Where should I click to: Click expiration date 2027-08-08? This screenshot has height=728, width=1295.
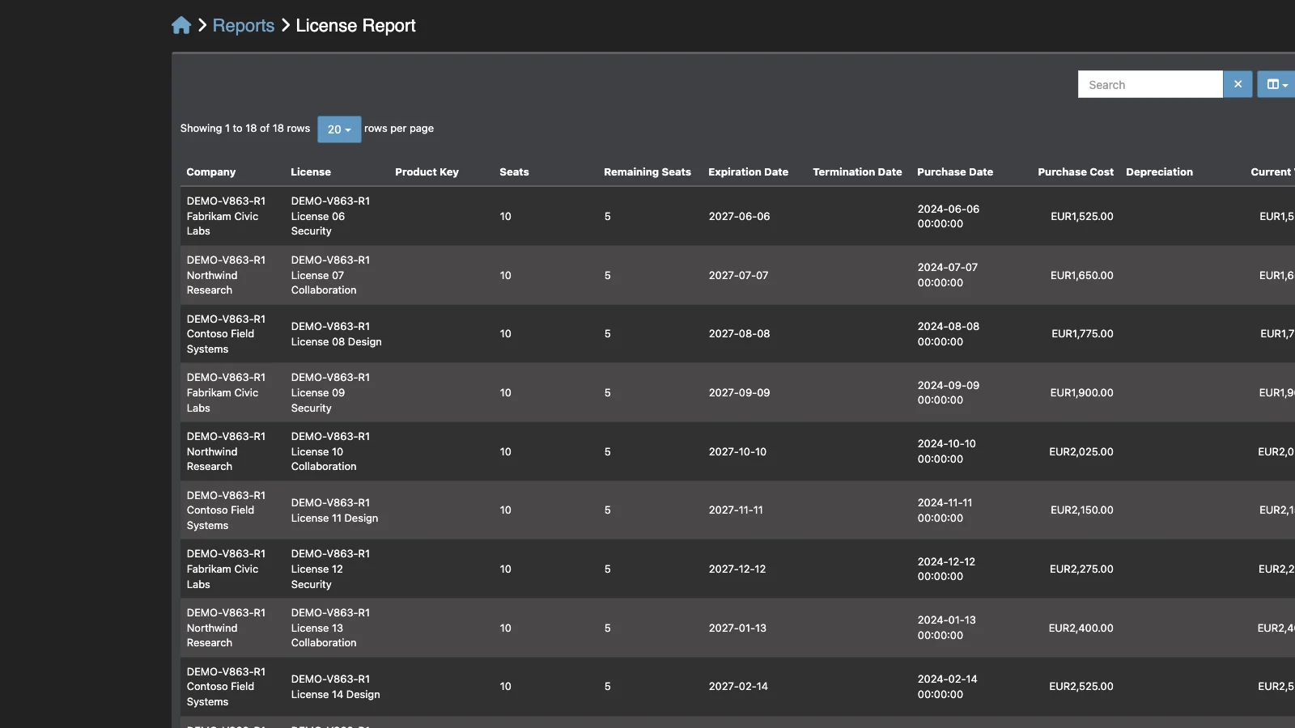[x=739, y=334]
